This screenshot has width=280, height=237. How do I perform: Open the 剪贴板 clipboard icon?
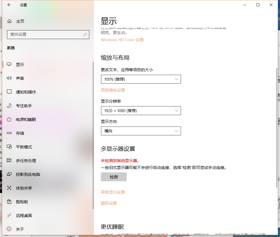tap(9, 202)
